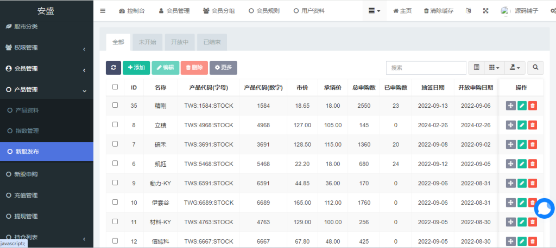Open the 更多 actions dropdown
Screen dimensions: 556x248
click(x=223, y=68)
